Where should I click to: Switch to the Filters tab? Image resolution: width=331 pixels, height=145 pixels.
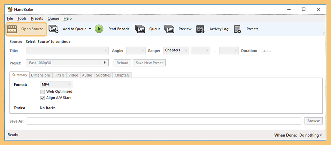(60, 75)
